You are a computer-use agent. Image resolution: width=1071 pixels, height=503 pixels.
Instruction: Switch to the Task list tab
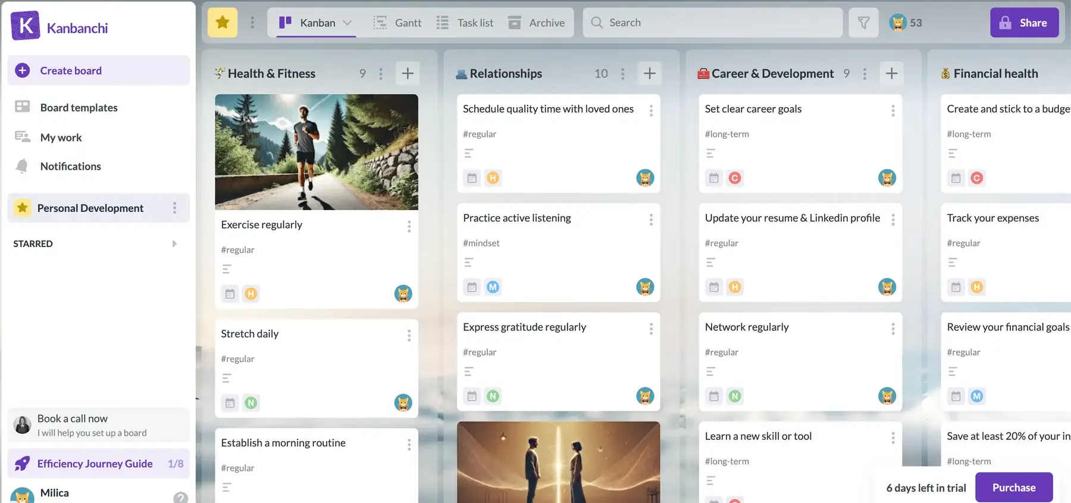pyautogui.click(x=465, y=23)
